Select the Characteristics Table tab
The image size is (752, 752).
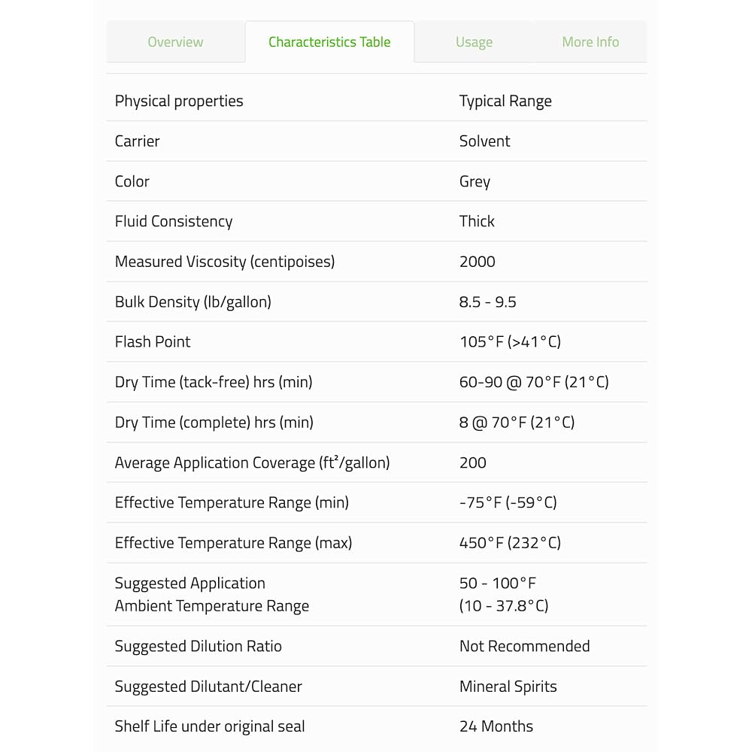[329, 42]
